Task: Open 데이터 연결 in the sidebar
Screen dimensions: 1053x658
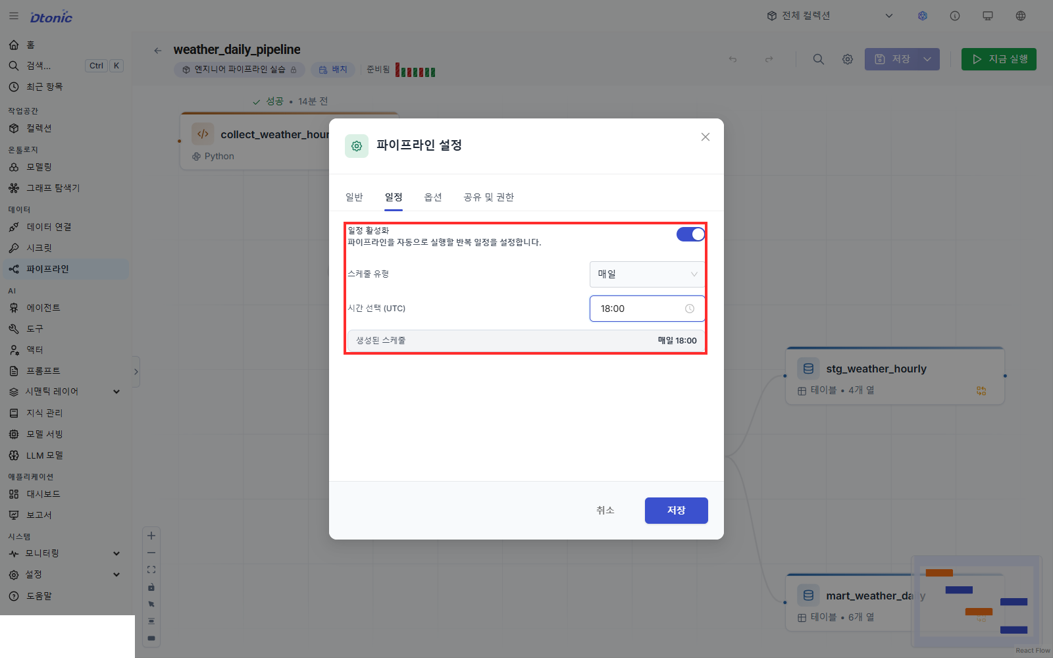Action: point(66,227)
